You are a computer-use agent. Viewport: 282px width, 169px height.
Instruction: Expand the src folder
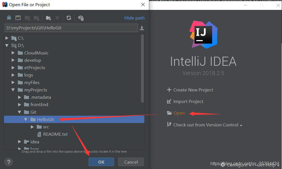[x=32, y=127]
